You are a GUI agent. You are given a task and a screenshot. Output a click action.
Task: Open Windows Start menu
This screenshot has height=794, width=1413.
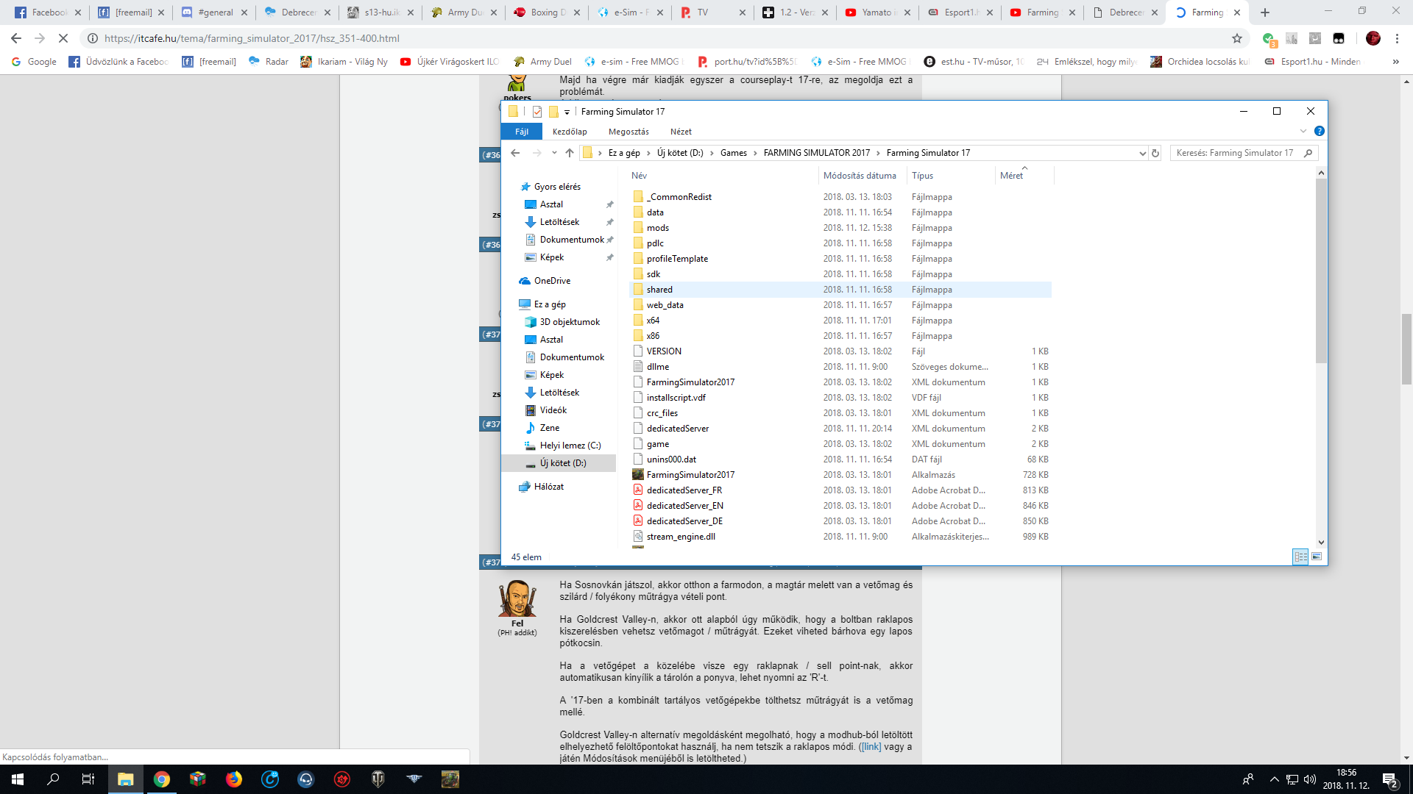coord(18,779)
